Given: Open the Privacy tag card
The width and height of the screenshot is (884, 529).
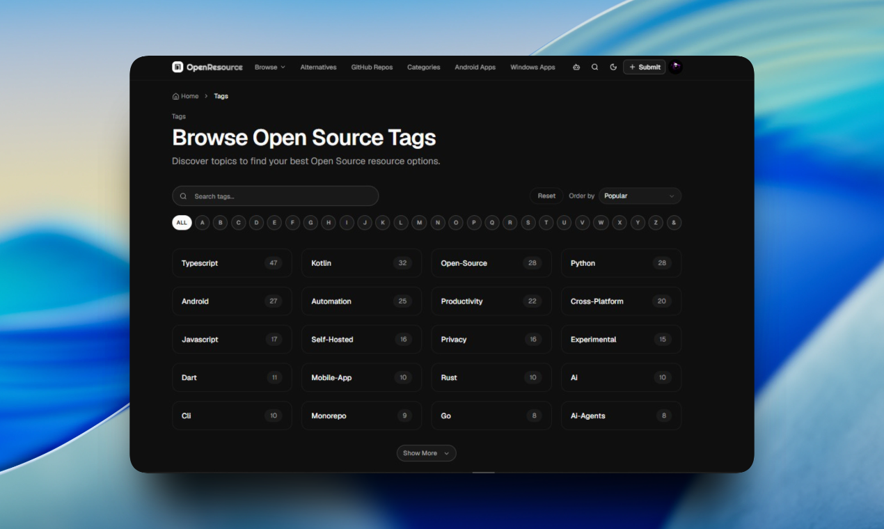Looking at the screenshot, I should pos(491,340).
